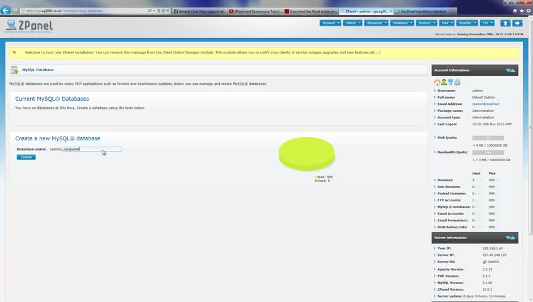Click the green database usage pie chart
The image size is (533, 302).
click(307, 154)
